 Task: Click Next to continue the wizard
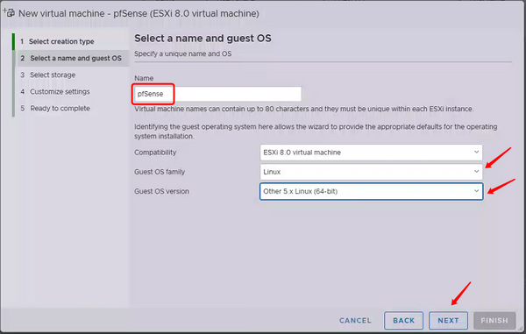448,321
